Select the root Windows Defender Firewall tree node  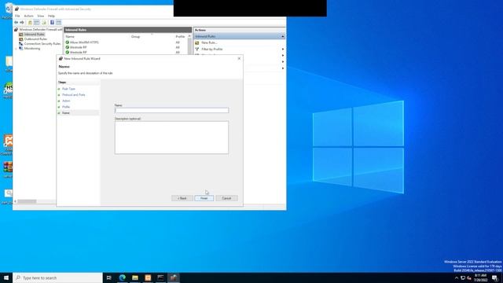[40, 30]
